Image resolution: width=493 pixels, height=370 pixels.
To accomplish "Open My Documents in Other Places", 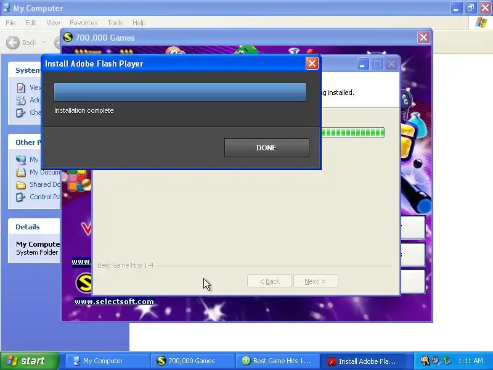I will (x=21, y=173).
